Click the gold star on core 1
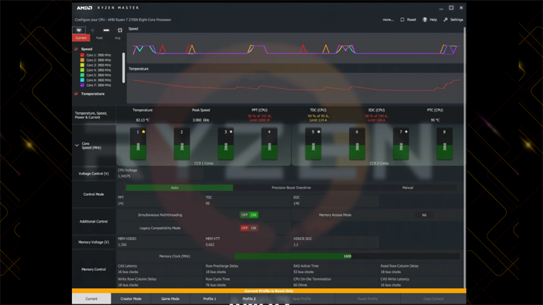The image size is (543, 305). click(143, 131)
